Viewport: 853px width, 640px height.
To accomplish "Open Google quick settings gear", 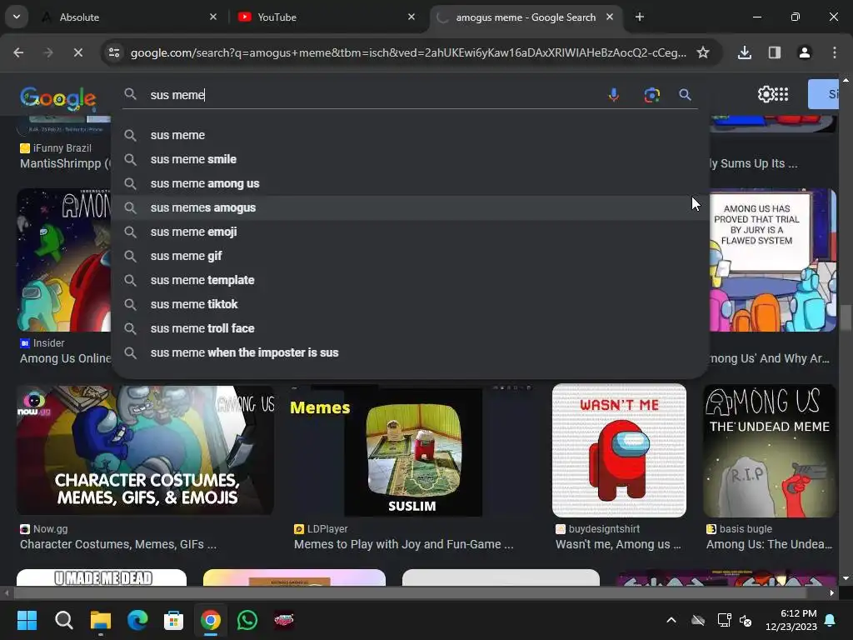I will pos(766,94).
